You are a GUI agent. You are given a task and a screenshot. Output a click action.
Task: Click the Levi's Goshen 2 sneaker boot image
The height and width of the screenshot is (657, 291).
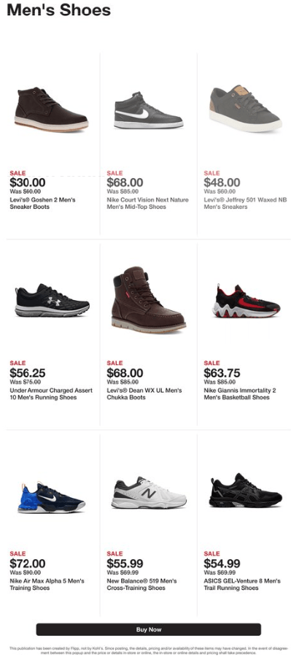click(52, 109)
